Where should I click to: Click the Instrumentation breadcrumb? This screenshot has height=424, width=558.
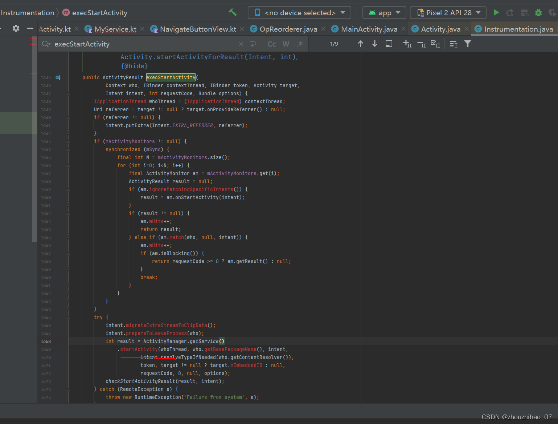(27, 13)
